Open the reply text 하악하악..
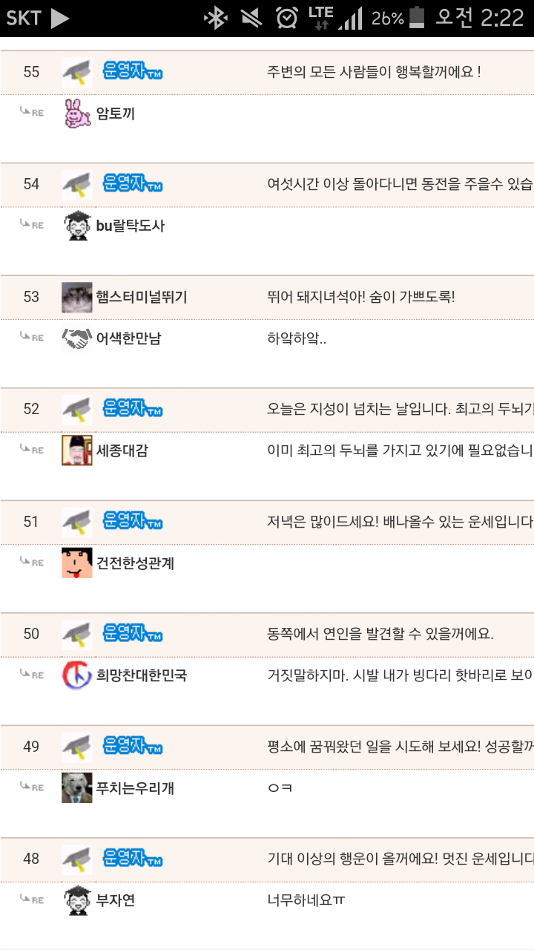Image resolution: width=534 pixels, height=950 pixels. (297, 339)
